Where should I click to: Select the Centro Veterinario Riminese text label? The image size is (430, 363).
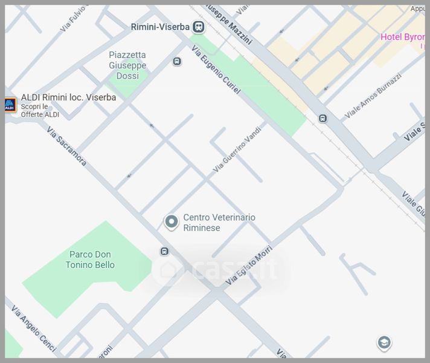pos(219,223)
